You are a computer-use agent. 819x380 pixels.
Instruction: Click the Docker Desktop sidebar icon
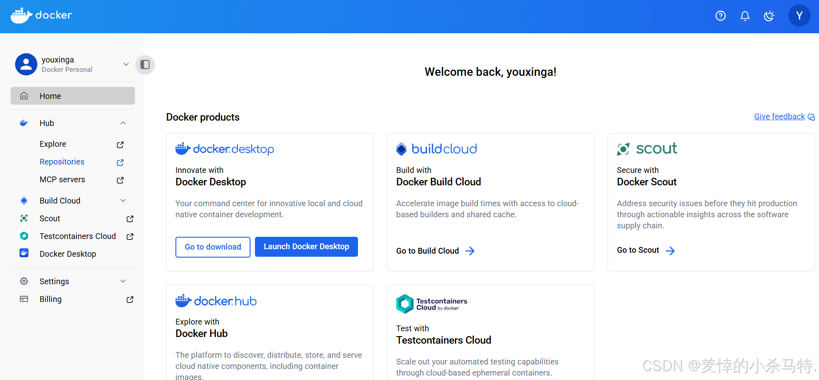point(24,253)
